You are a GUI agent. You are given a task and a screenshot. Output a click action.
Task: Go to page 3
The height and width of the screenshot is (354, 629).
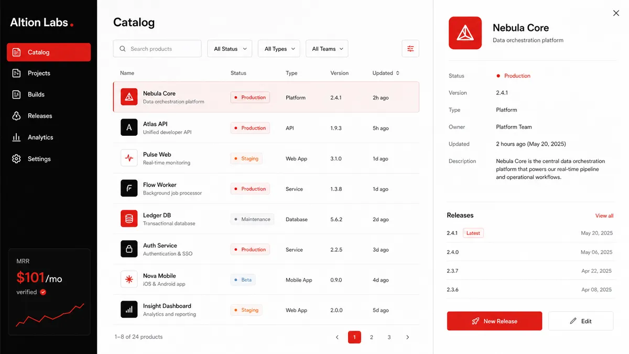pos(389,337)
